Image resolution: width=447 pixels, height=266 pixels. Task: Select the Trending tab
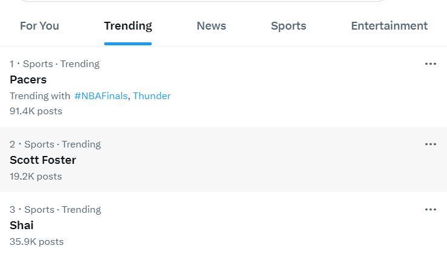[128, 26]
